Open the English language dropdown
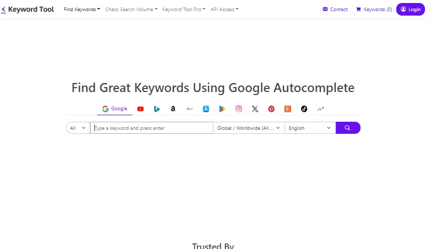This screenshot has height=249, width=428. tap(310, 128)
